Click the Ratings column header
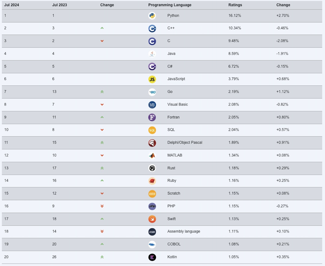The height and width of the screenshot is (266, 325). (235, 5)
